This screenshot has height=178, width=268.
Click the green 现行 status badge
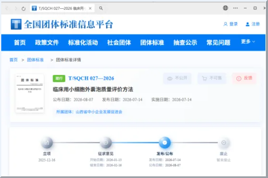[59, 78]
